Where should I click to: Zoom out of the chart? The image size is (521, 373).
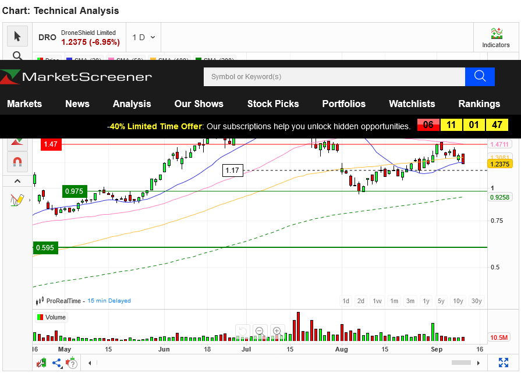[260, 331]
